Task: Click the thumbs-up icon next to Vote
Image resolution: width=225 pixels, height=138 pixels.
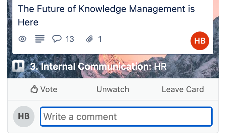Action: (34, 89)
